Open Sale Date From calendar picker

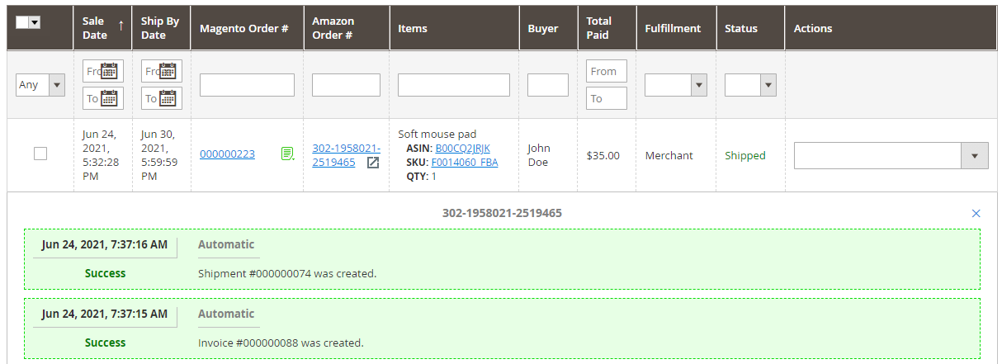point(109,71)
